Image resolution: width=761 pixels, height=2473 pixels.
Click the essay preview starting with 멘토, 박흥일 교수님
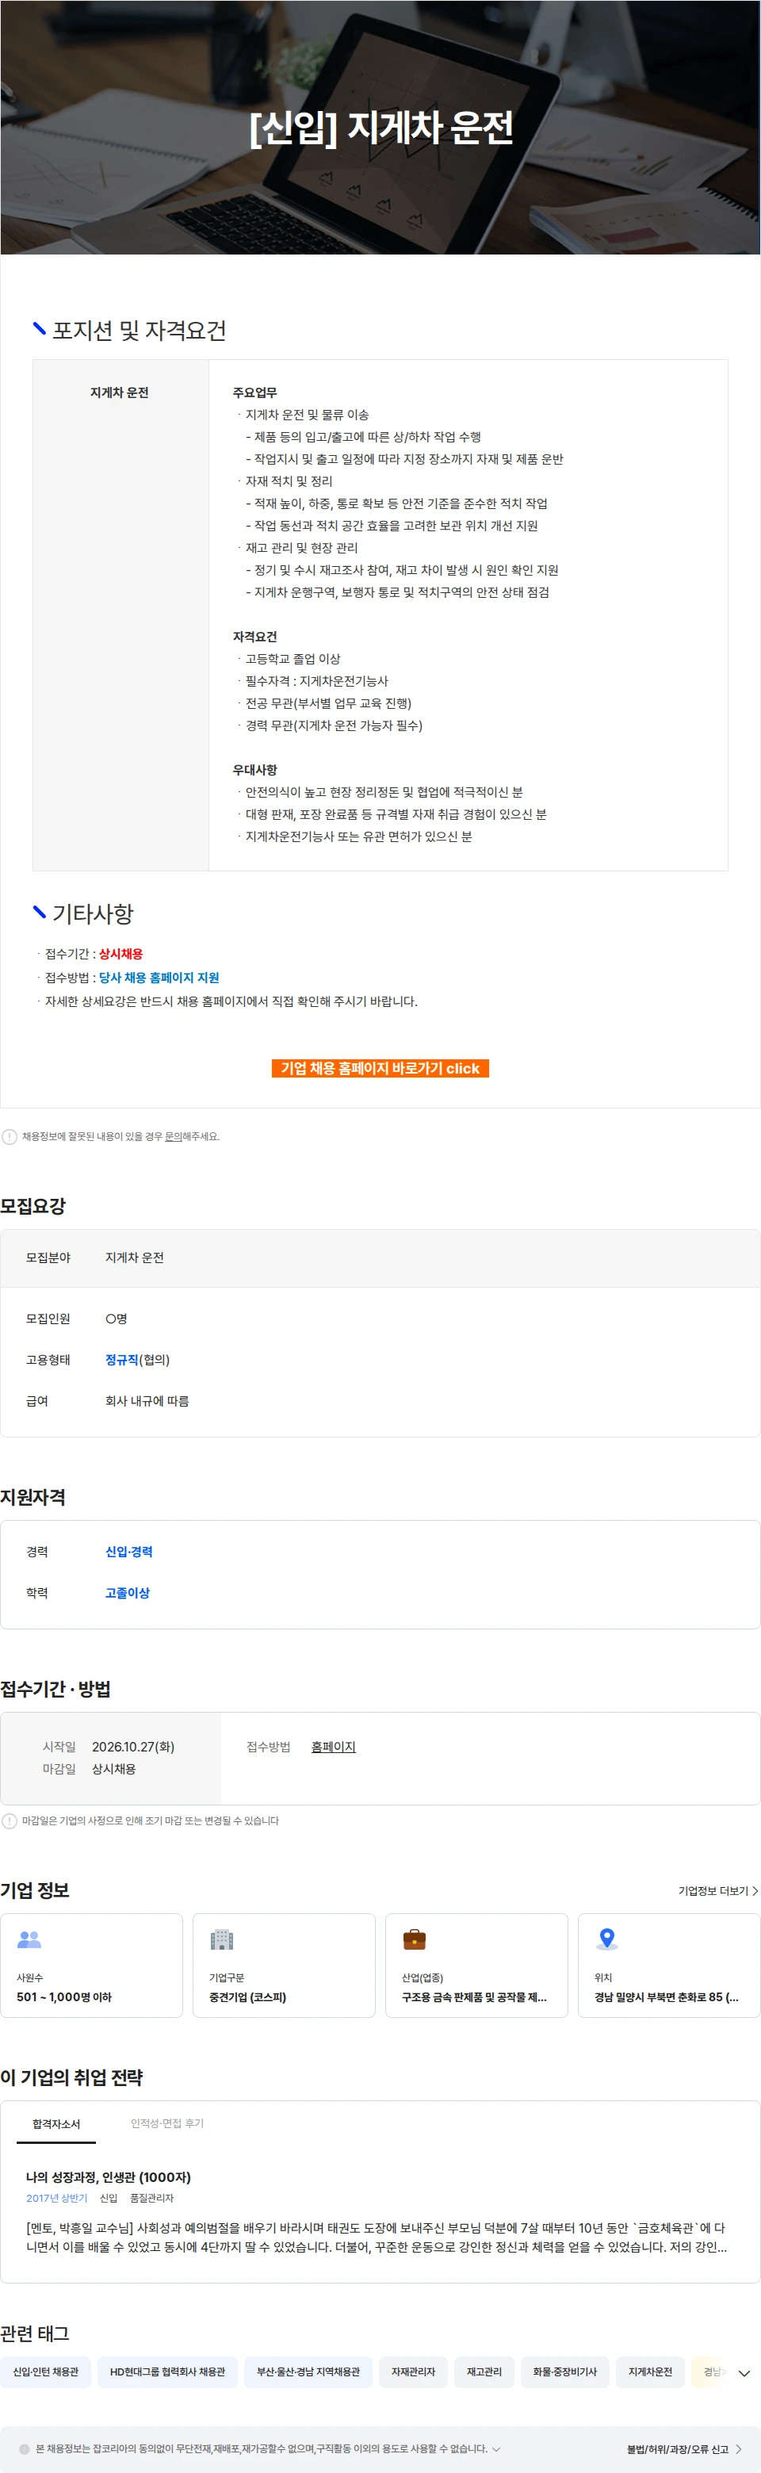pos(377,2237)
